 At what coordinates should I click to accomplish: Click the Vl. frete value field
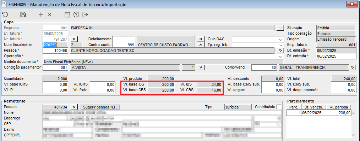pyautogui.click(x=102, y=90)
